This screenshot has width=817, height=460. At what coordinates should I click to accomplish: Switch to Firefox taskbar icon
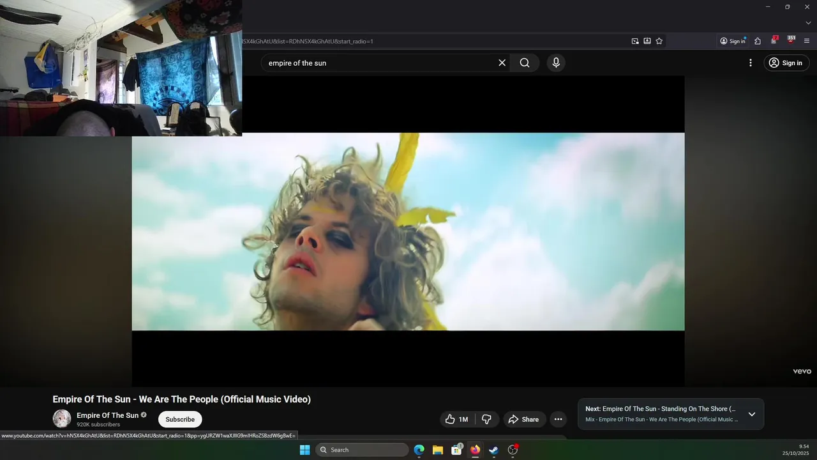click(475, 450)
